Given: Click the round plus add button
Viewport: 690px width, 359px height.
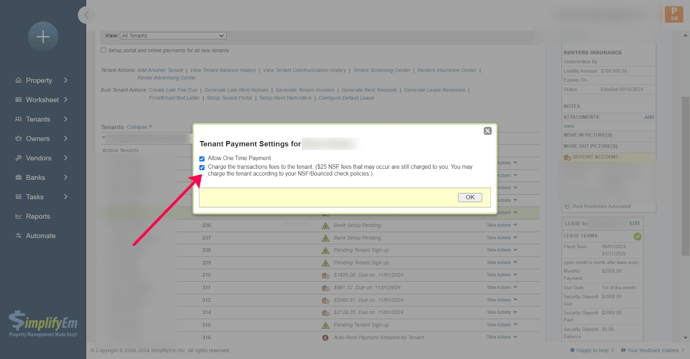Looking at the screenshot, I should tap(43, 37).
